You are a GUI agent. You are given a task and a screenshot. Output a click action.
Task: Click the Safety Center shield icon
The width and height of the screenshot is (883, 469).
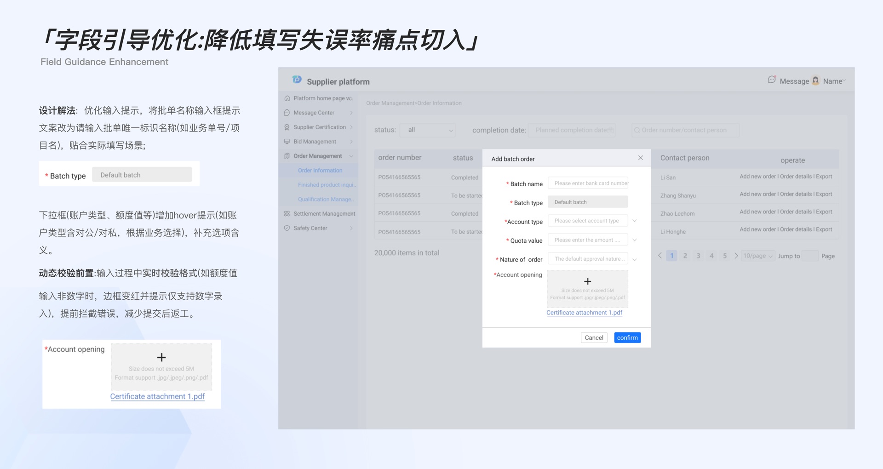click(x=287, y=228)
